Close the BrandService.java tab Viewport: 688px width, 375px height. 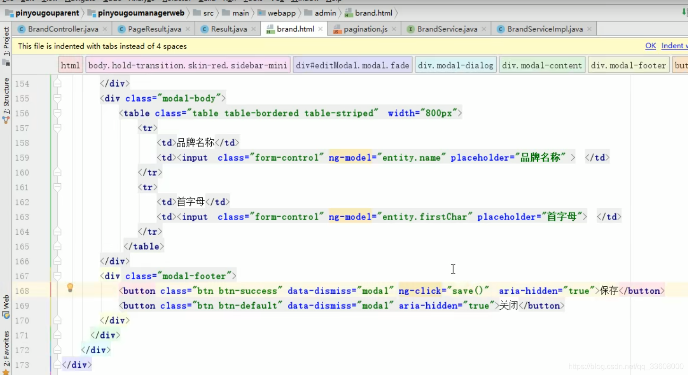coord(484,29)
